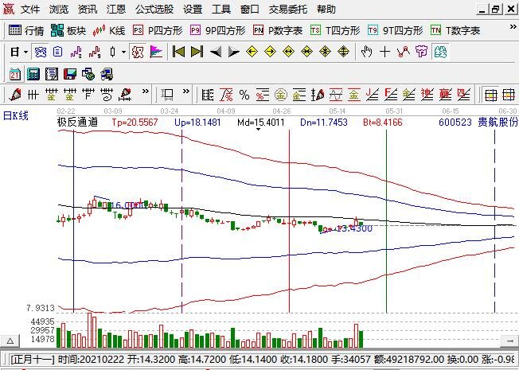
Task: Click the bottom right scroll arrow
Action: coord(509,341)
